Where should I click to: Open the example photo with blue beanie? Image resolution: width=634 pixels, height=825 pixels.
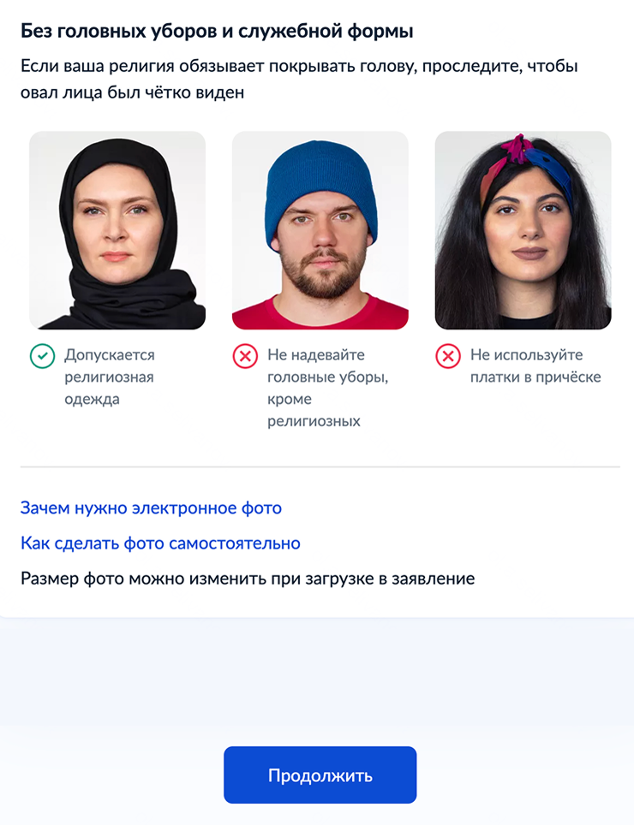[320, 230]
